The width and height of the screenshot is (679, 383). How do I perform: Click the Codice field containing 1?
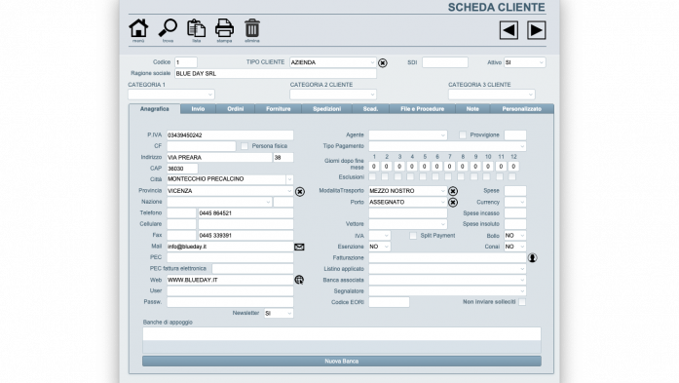(x=186, y=62)
